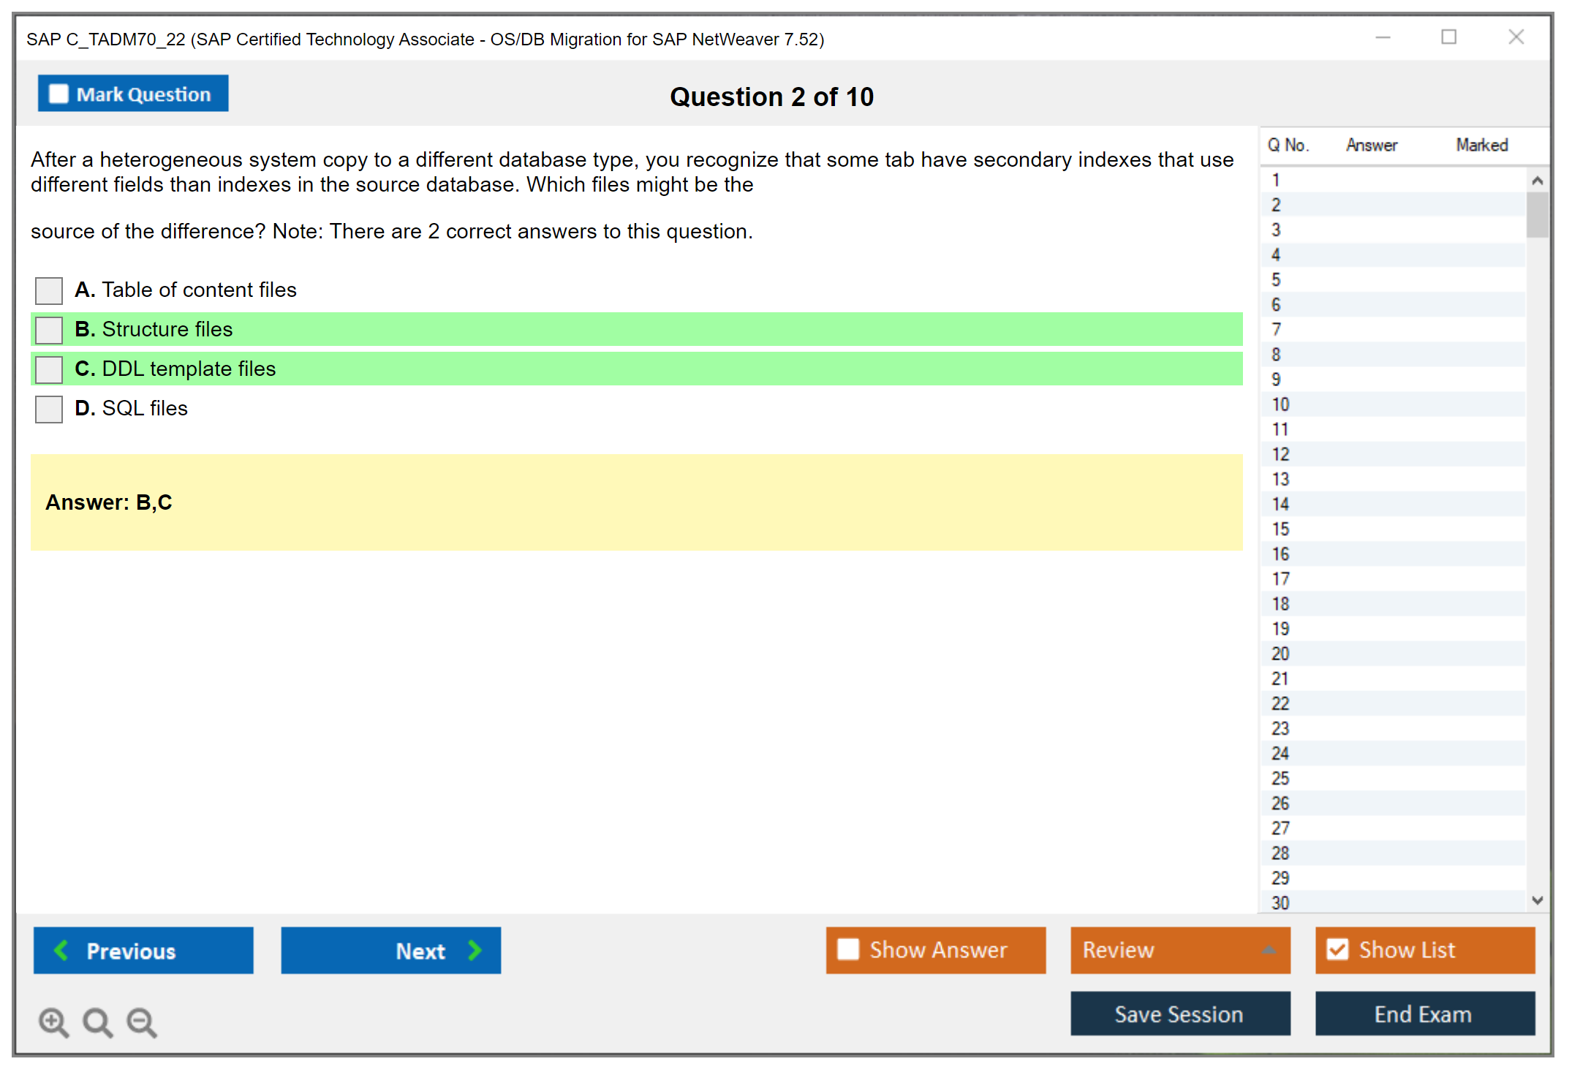
Task: Close the exam window
Action: (1516, 37)
